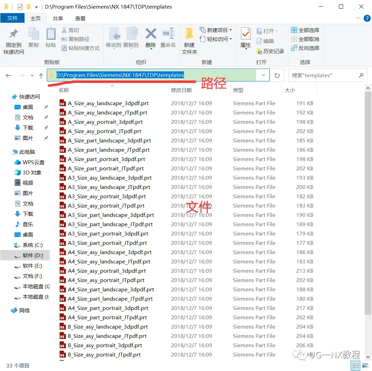Click the red Delete (删除) icon
Screen dimensions: 372x371
[151, 34]
